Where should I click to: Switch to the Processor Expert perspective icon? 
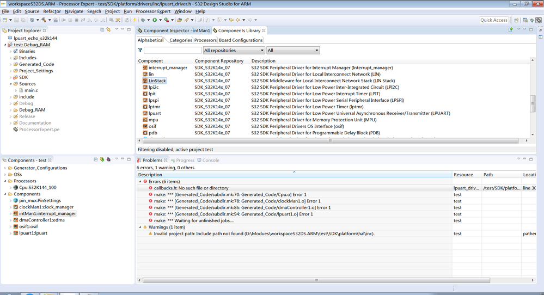pos(539,20)
